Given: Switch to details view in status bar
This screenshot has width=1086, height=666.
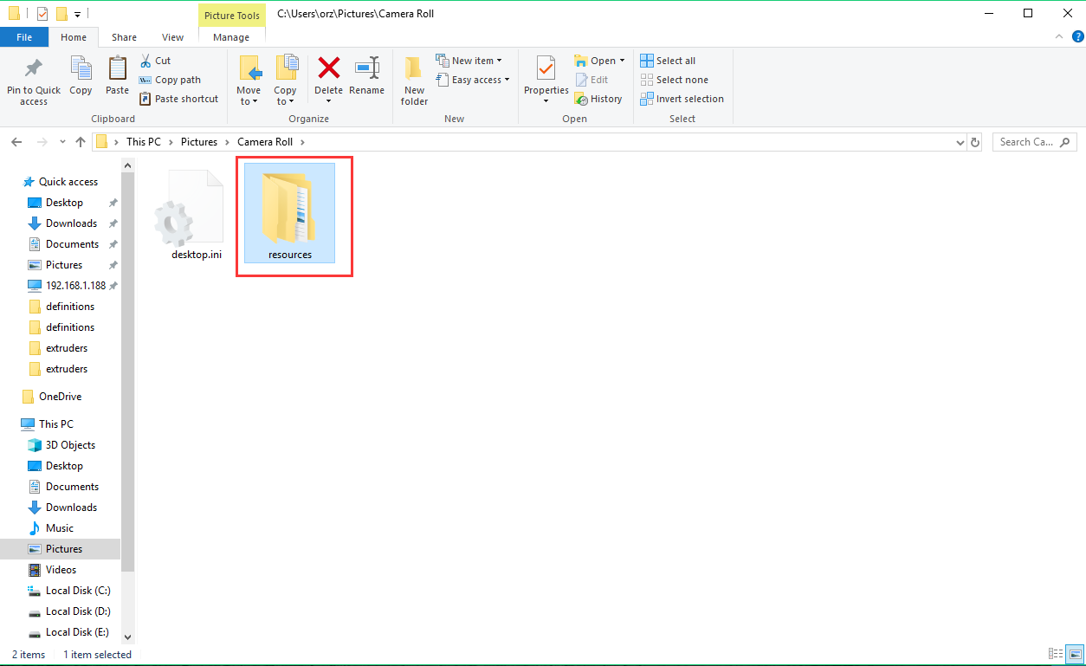Looking at the screenshot, I should tap(1056, 654).
